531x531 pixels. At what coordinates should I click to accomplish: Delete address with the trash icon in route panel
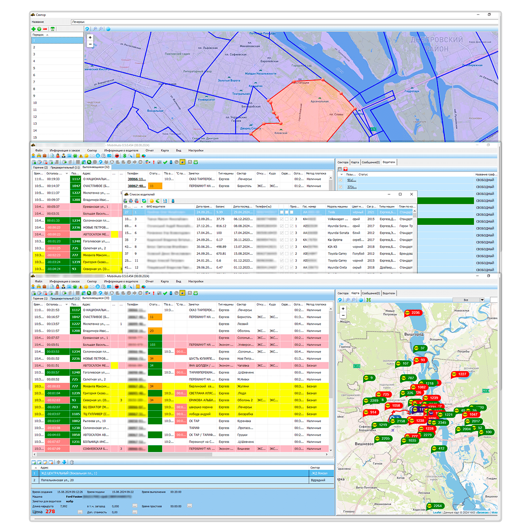click(71, 462)
